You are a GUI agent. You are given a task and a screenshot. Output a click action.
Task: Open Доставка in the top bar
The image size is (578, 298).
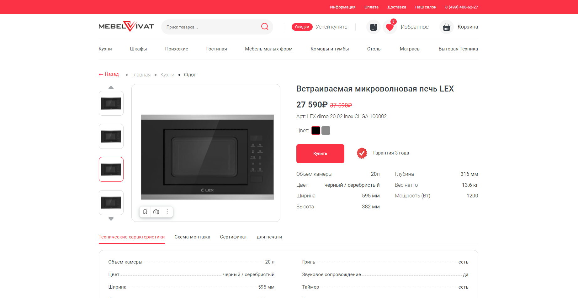[x=397, y=7]
